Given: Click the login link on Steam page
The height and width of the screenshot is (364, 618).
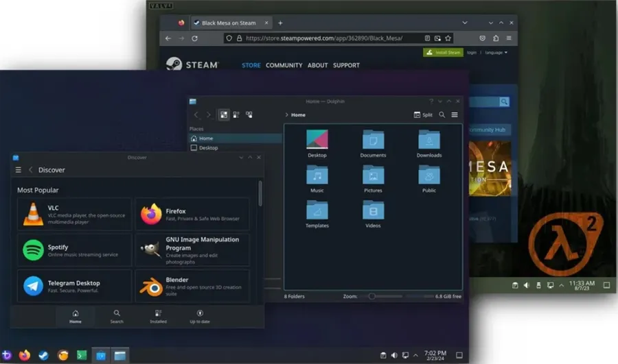Looking at the screenshot, I should click(471, 52).
